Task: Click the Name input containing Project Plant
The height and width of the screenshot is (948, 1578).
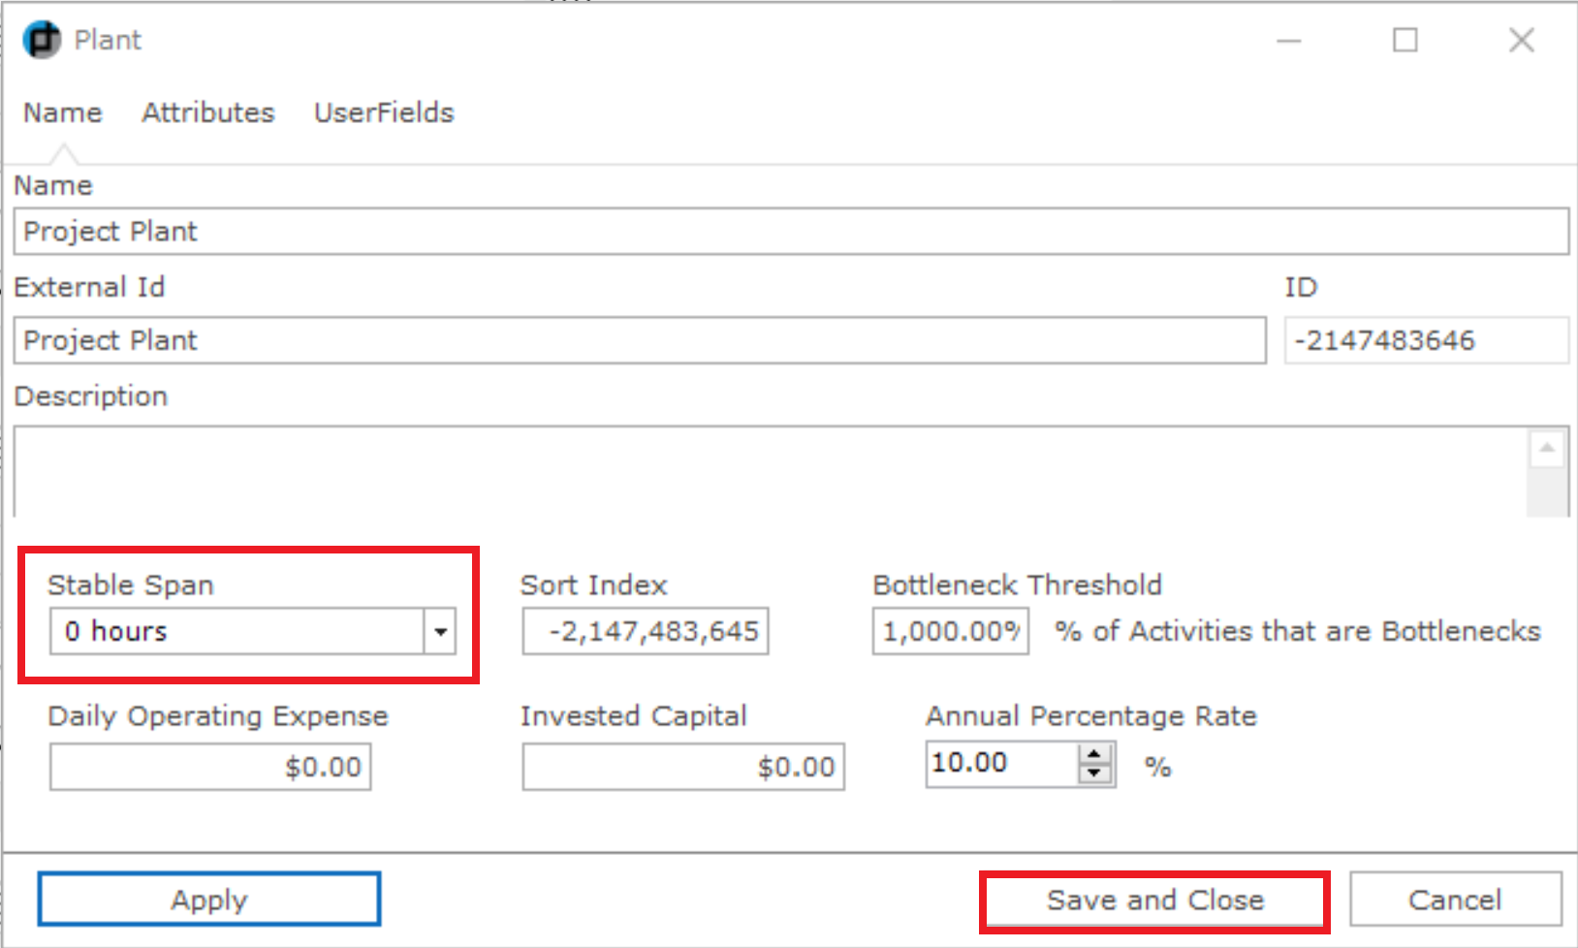Action: tap(791, 232)
